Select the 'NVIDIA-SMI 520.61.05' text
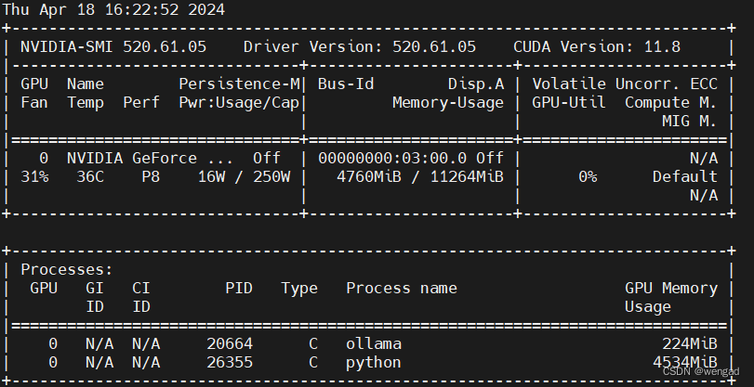Screen dimensions: 754x387 pos(113,46)
